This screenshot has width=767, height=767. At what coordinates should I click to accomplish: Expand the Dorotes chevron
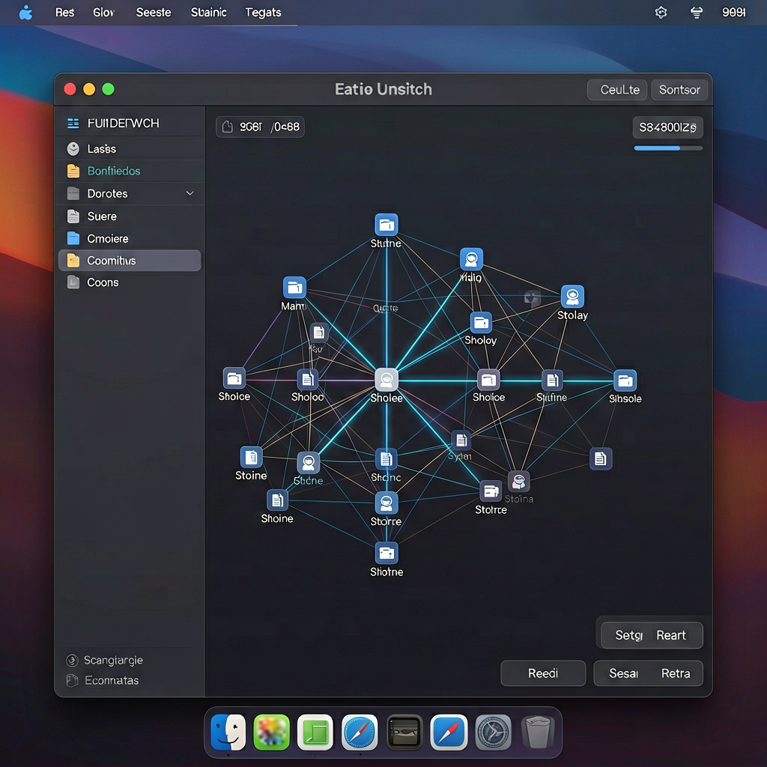(190, 193)
